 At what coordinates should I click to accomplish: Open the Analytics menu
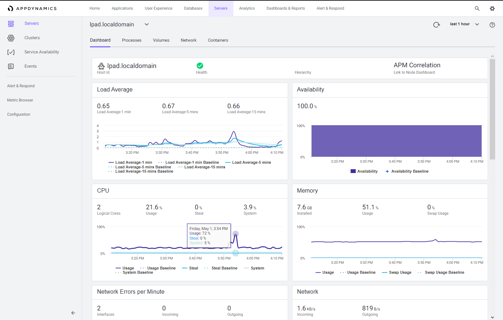pos(247,8)
